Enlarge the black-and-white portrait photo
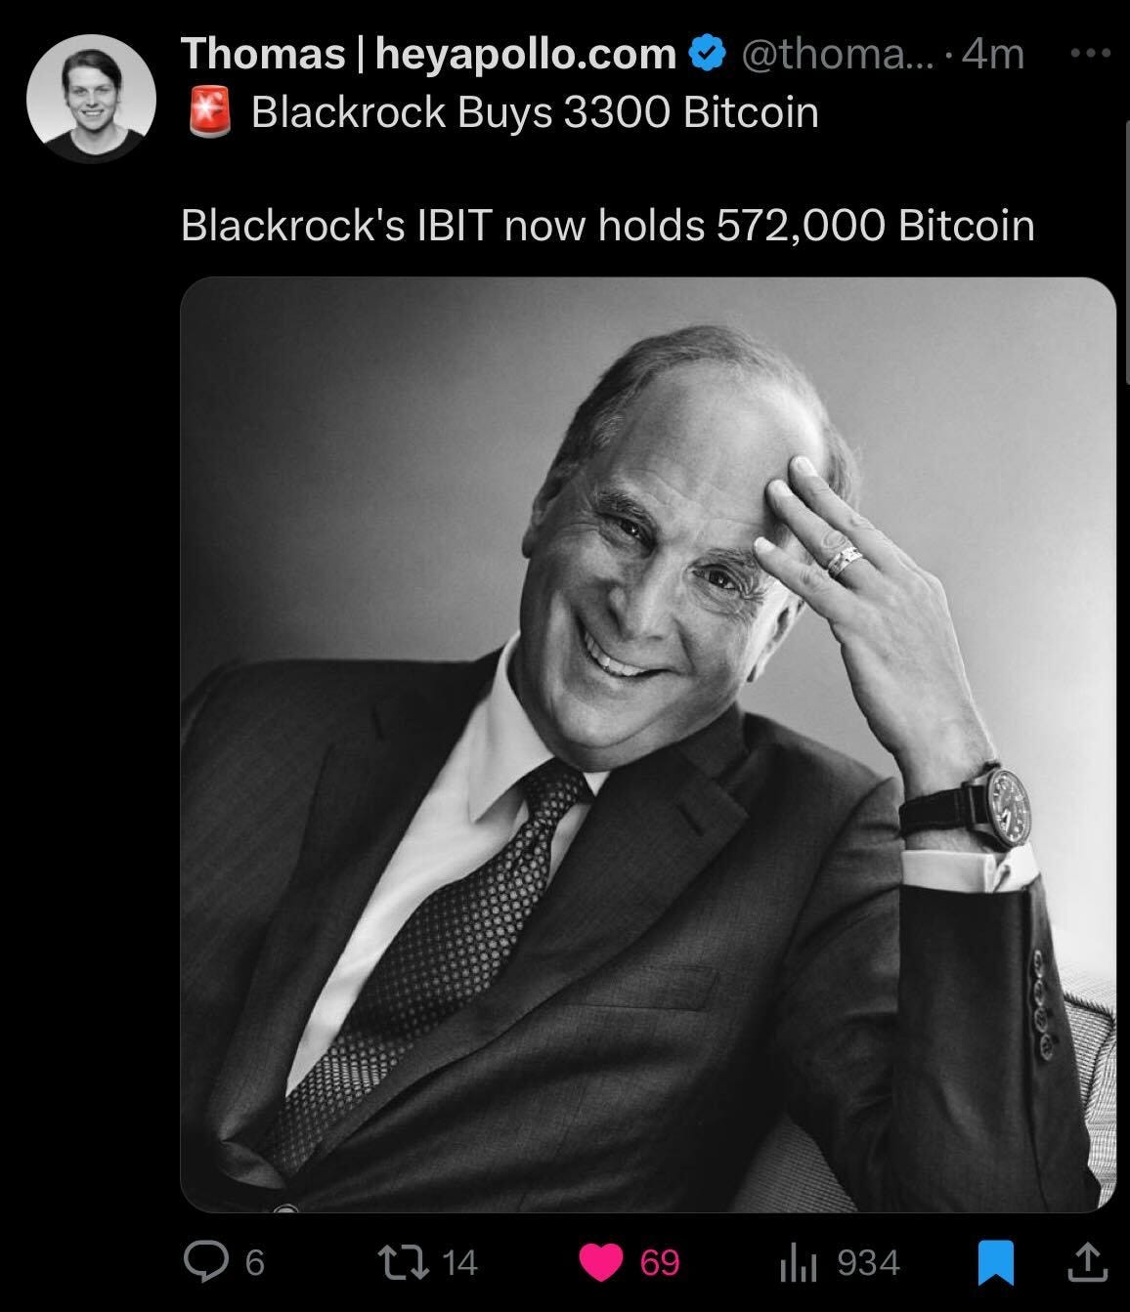The width and height of the screenshot is (1130, 1312). (x=648, y=744)
